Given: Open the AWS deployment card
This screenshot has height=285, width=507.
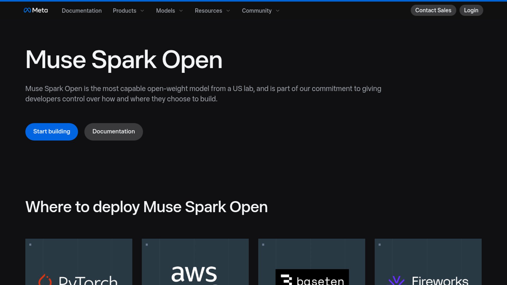Looking at the screenshot, I should [x=195, y=262].
